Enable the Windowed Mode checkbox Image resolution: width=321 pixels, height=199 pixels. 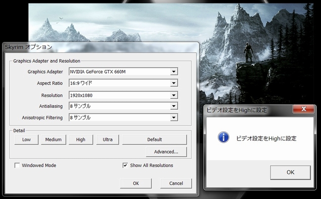(17, 165)
